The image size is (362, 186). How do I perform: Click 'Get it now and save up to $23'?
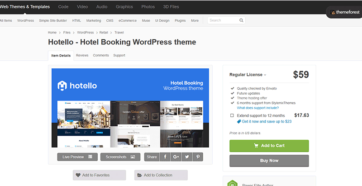(x=267, y=121)
